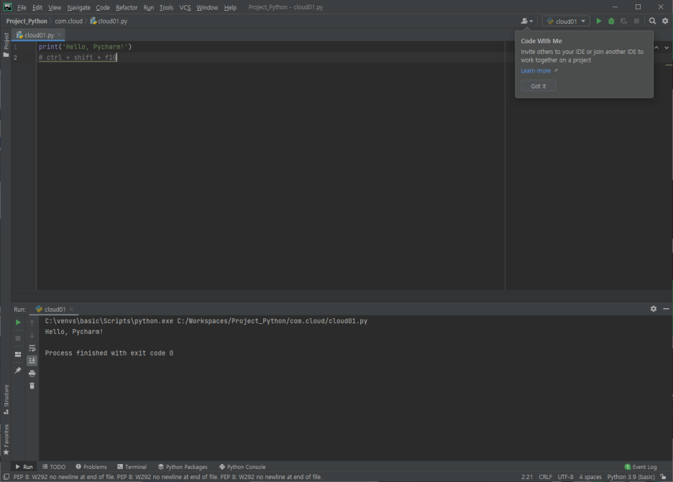Toggle soft-wrap in Run output

[x=32, y=348]
